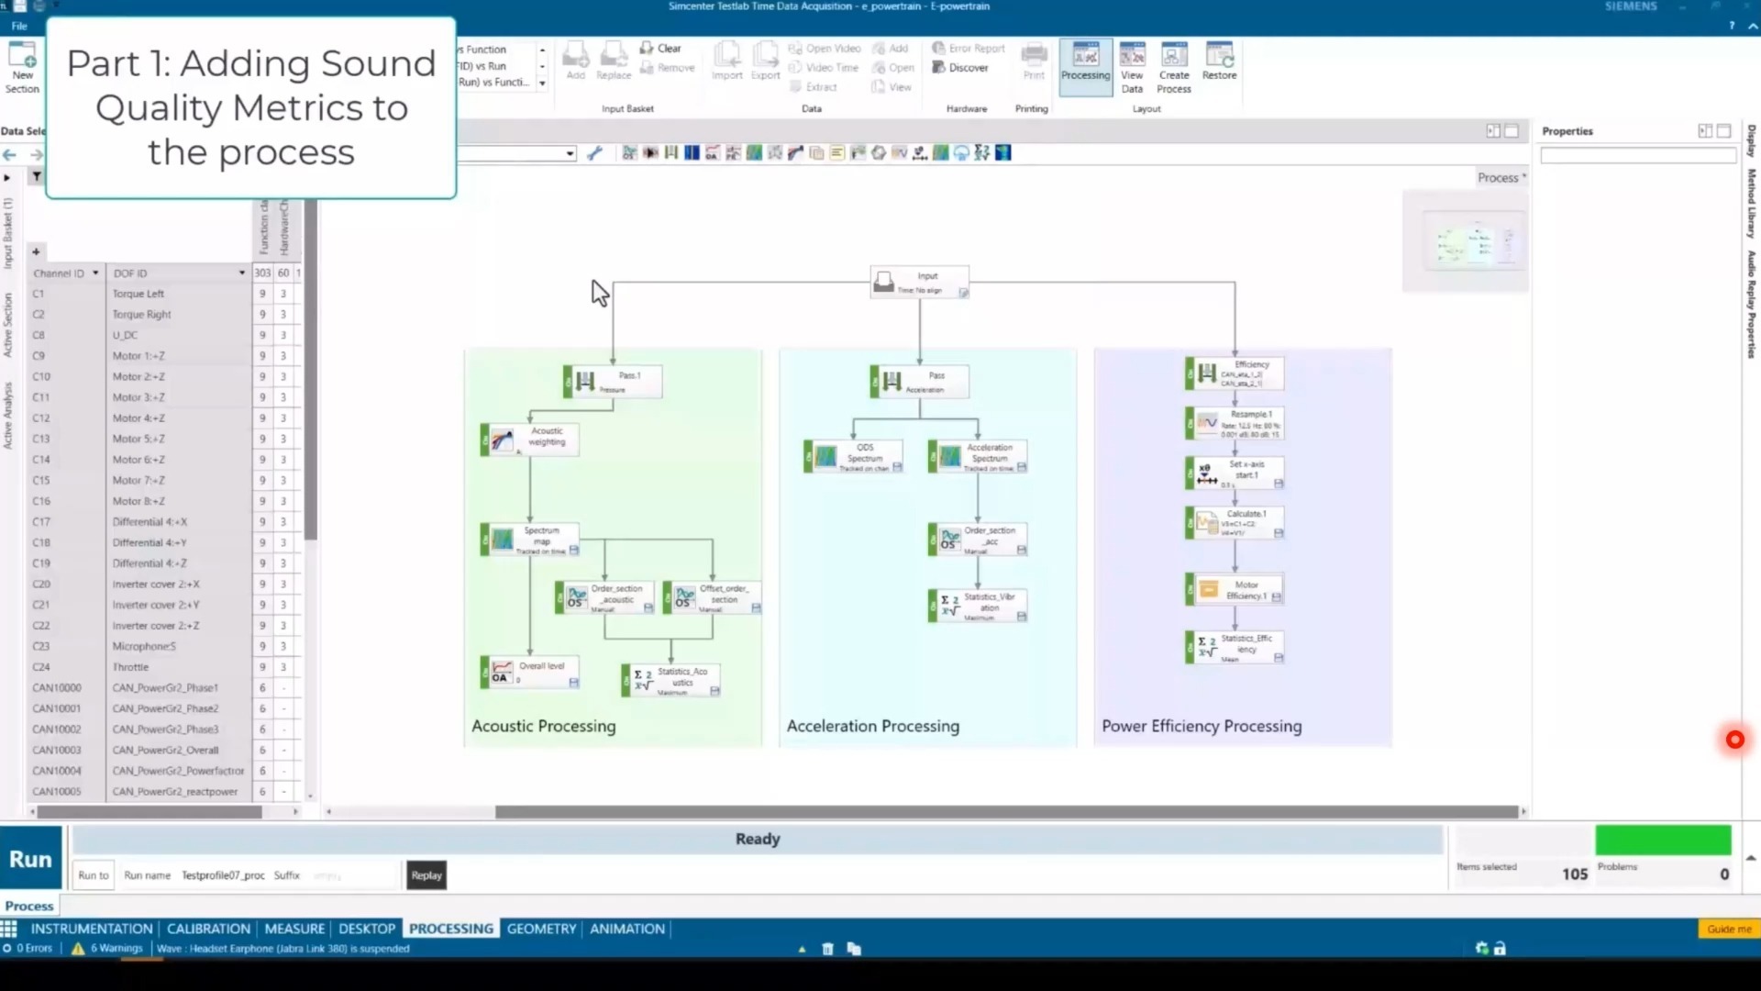This screenshot has height=991, width=1761.
Task: Toggle the filter icon in Data Selection panel
Action: [37, 177]
